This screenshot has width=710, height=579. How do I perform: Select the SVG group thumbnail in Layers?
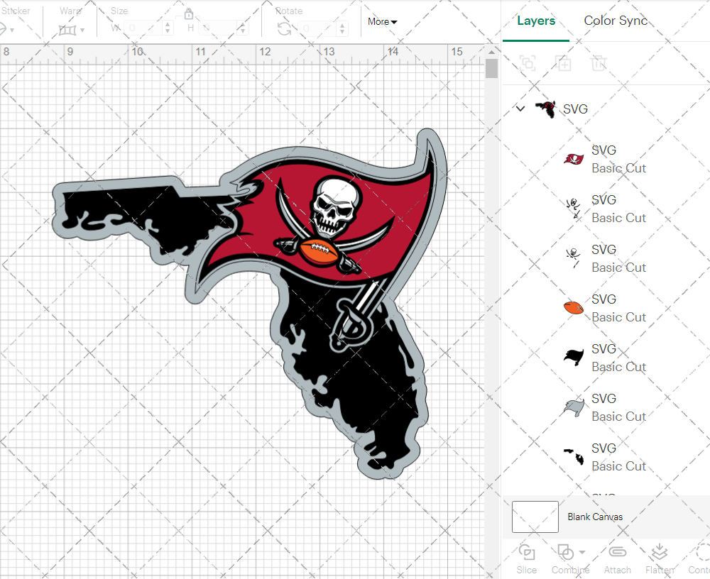click(x=545, y=109)
